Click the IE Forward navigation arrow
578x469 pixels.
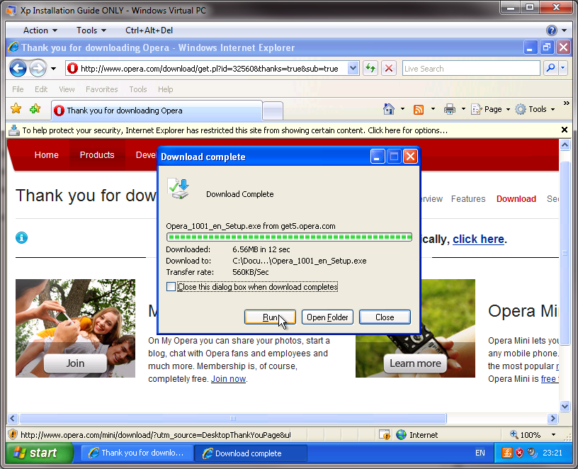[x=38, y=68]
